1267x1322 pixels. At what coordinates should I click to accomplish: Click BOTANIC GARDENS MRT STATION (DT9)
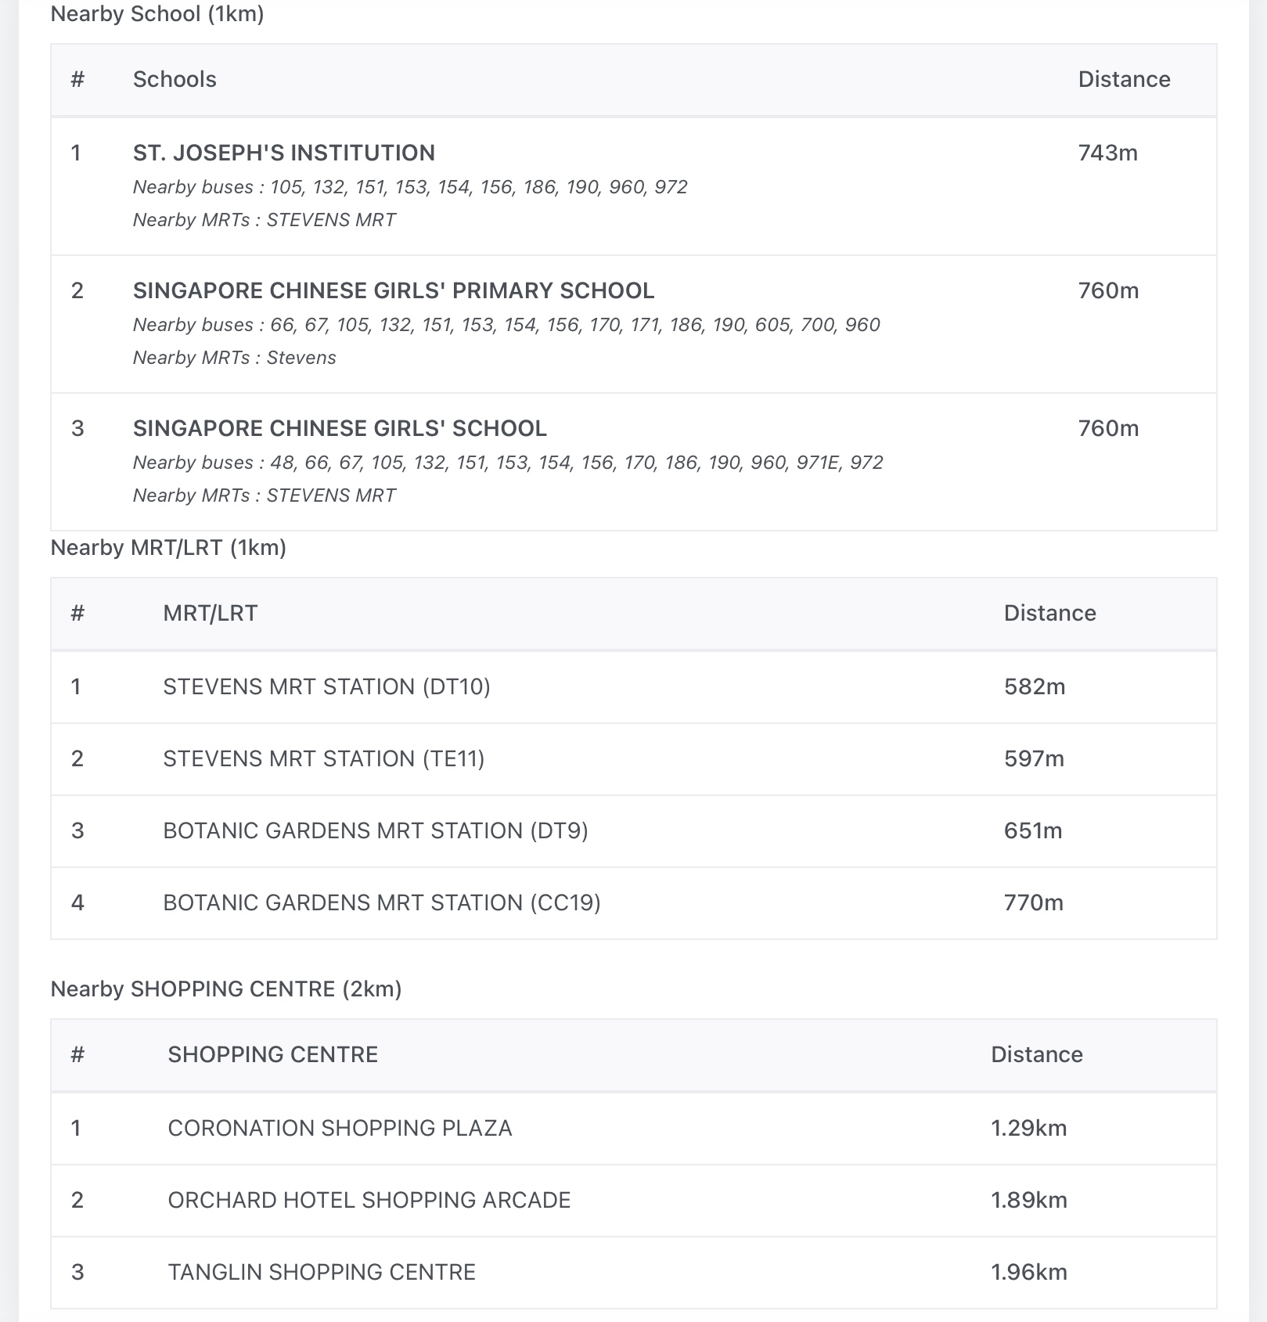(375, 830)
